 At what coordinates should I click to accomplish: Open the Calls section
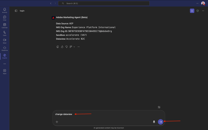tap(5, 33)
